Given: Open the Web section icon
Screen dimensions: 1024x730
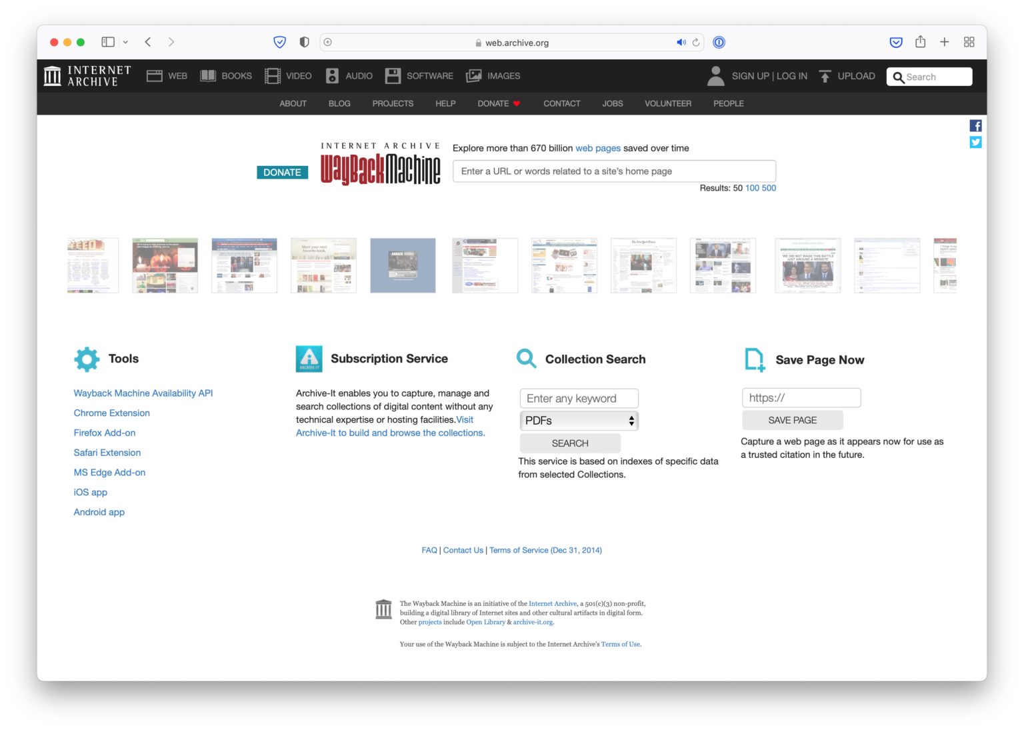Looking at the screenshot, I should coord(155,76).
